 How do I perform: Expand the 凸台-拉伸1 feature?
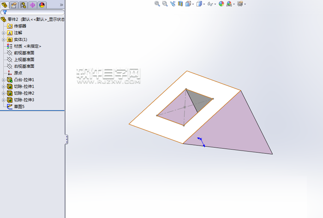click(x=4, y=80)
